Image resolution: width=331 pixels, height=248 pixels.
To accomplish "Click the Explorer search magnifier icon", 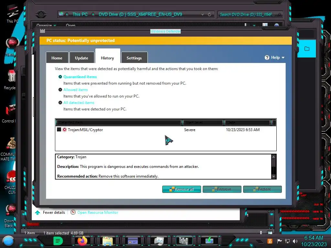I will tap(280, 14).
